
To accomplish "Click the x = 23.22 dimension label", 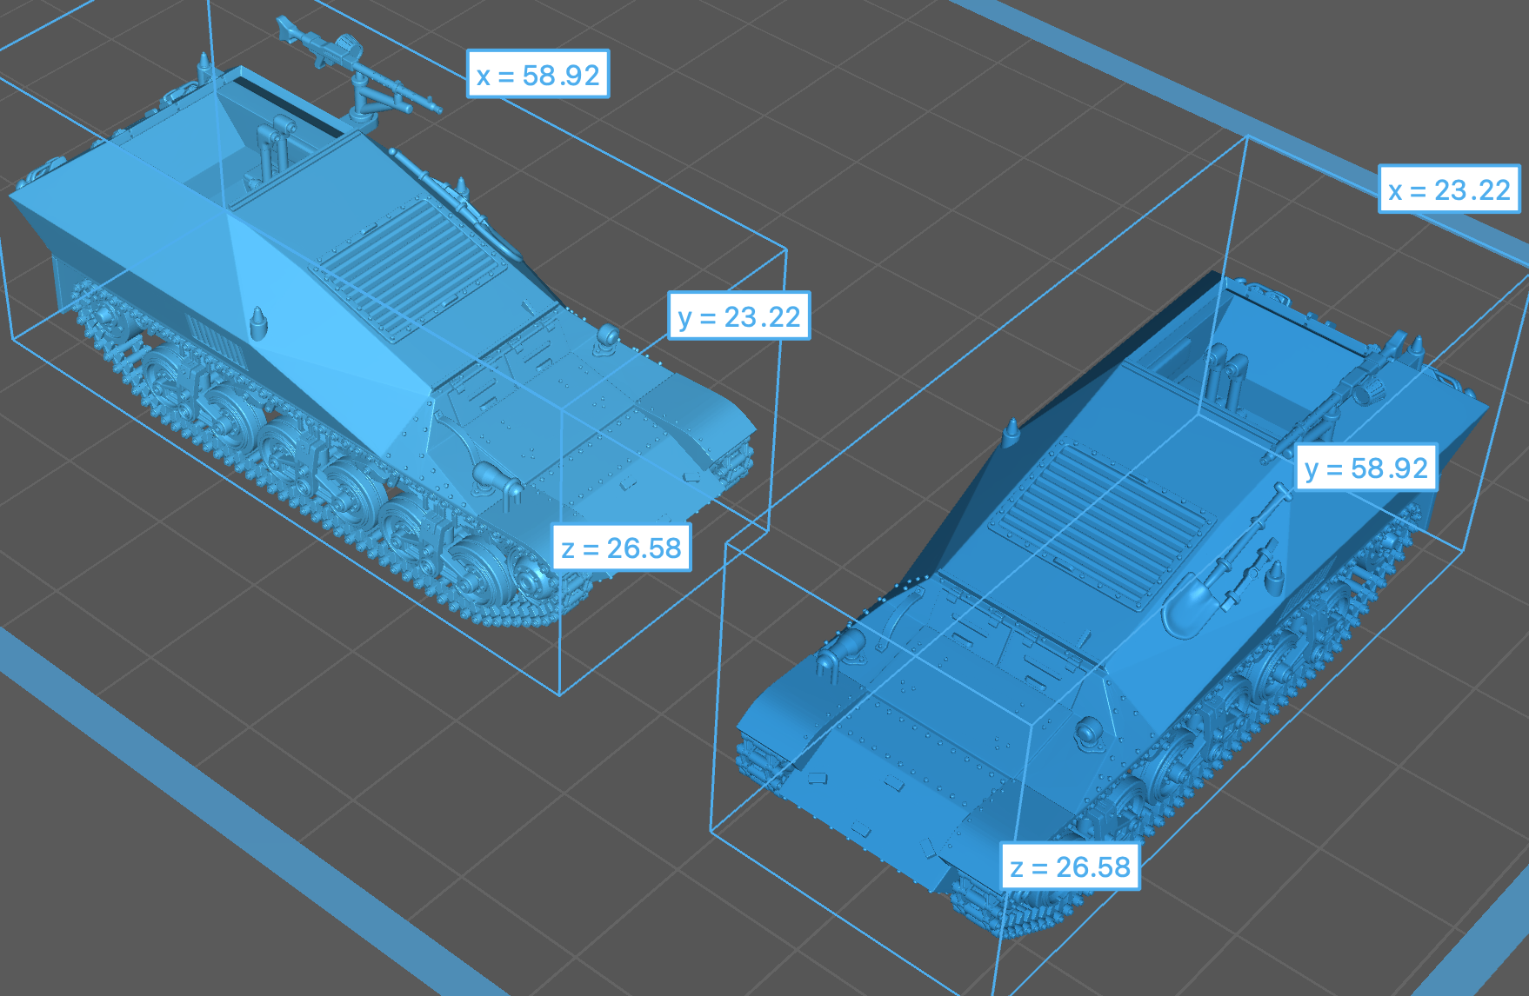I will click(x=1449, y=189).
